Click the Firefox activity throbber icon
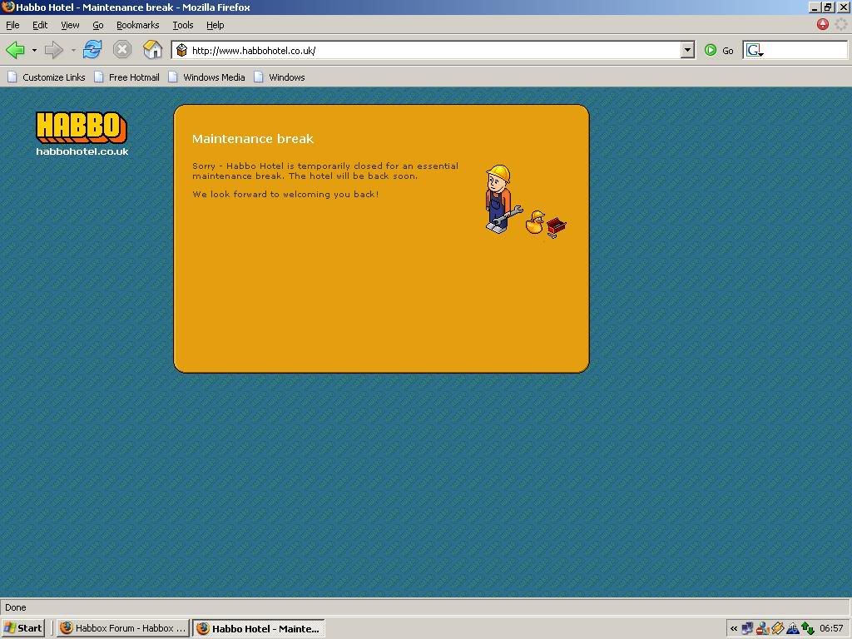Viewport: 852px width, 639px height. coord(841,24)
